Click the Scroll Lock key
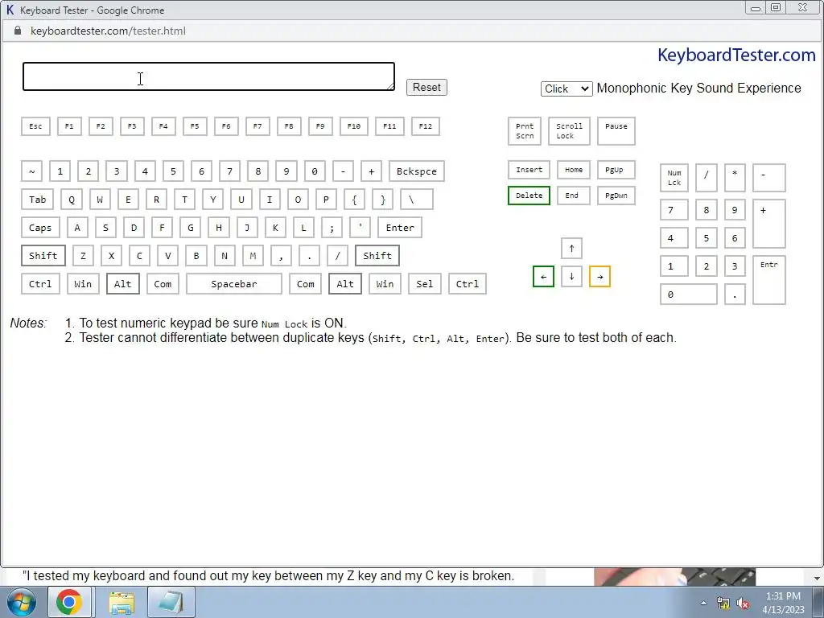 click(569, 131)
